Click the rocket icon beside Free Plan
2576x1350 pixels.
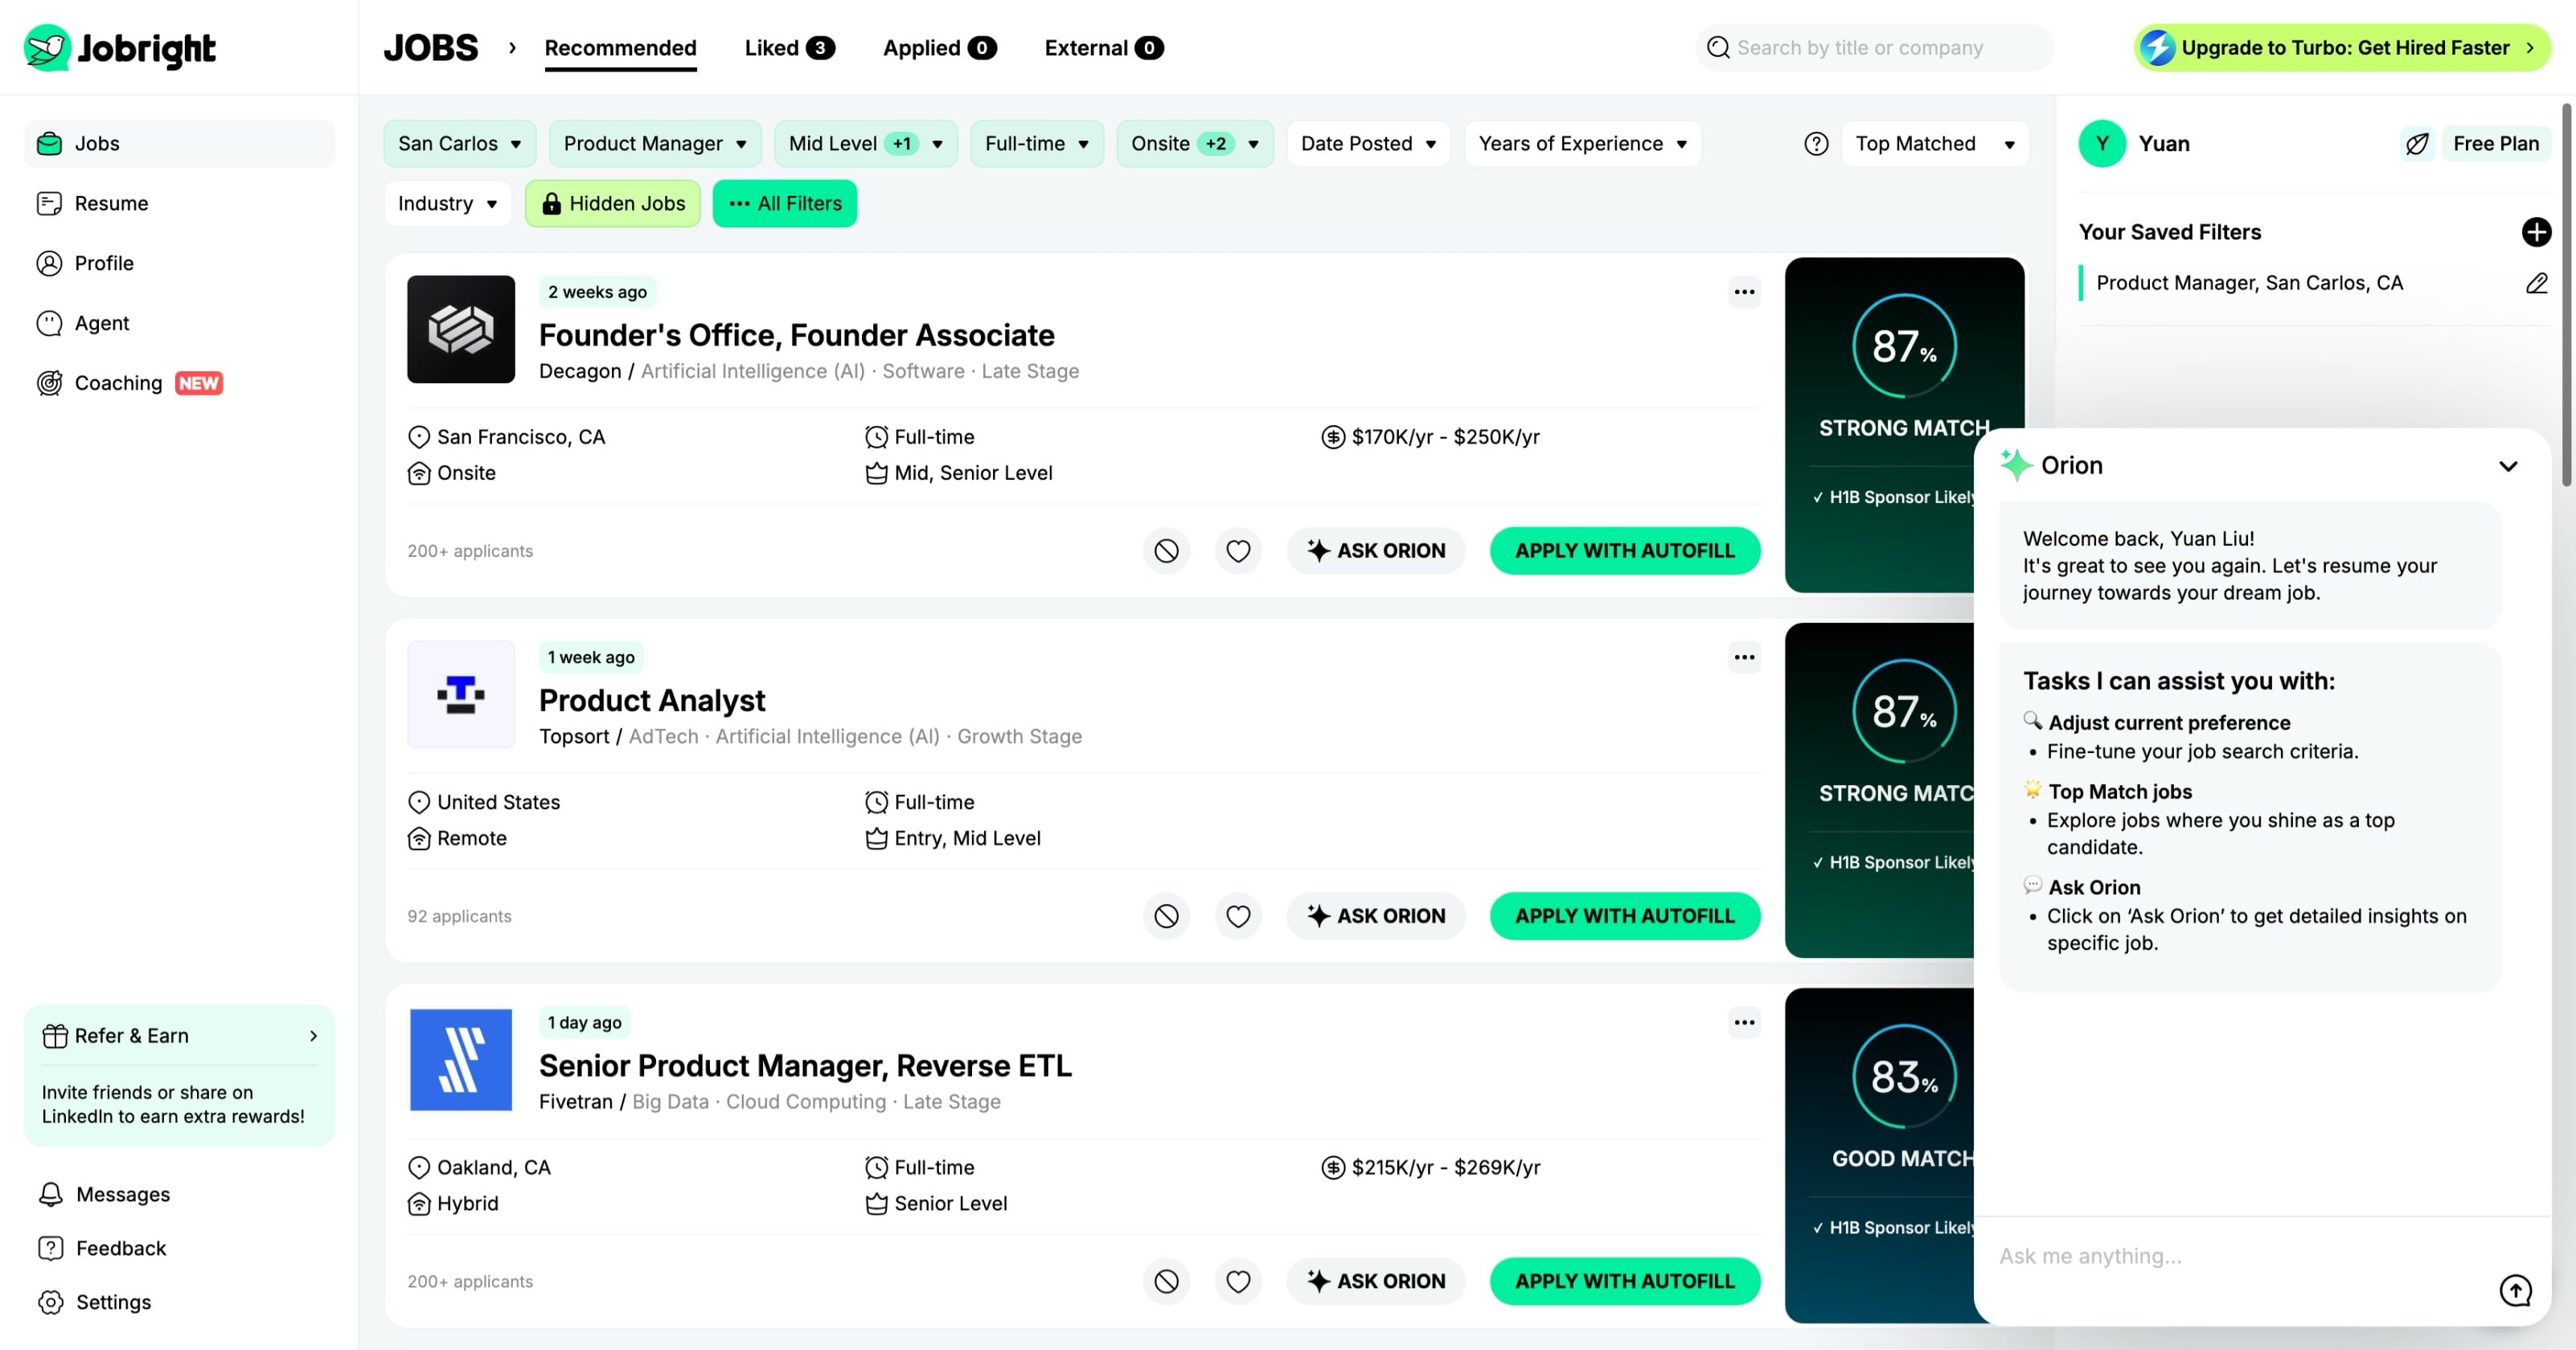coord(2417,144)
